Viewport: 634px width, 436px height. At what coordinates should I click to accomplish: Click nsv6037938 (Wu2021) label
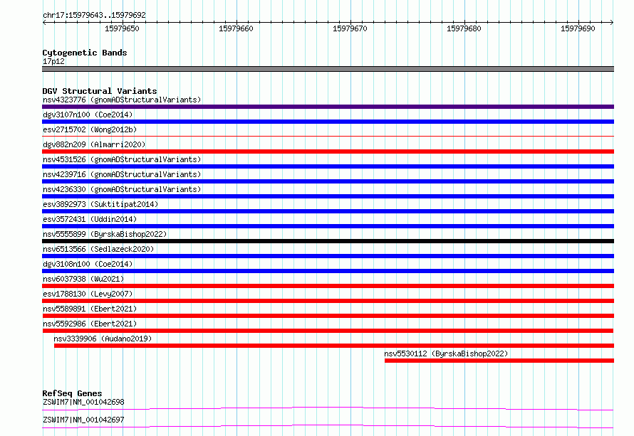[83, 279]
